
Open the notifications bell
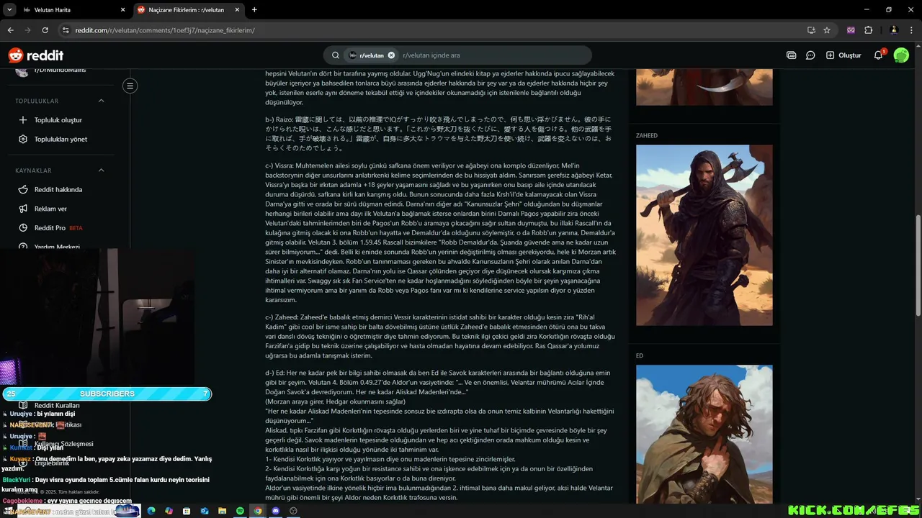(x=879, y=55)
